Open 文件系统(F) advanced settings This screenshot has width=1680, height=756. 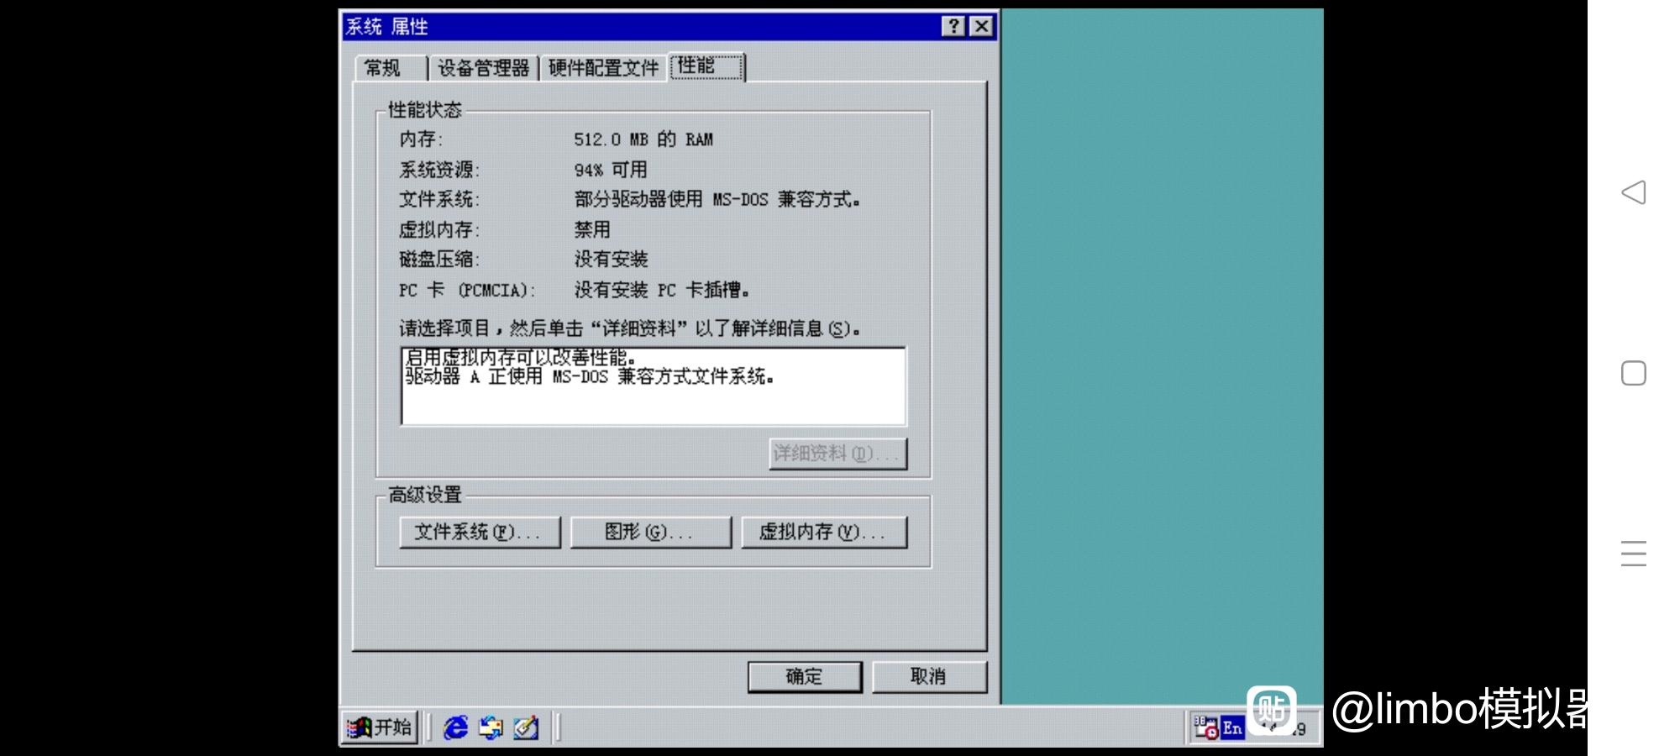tap(480, 532)
